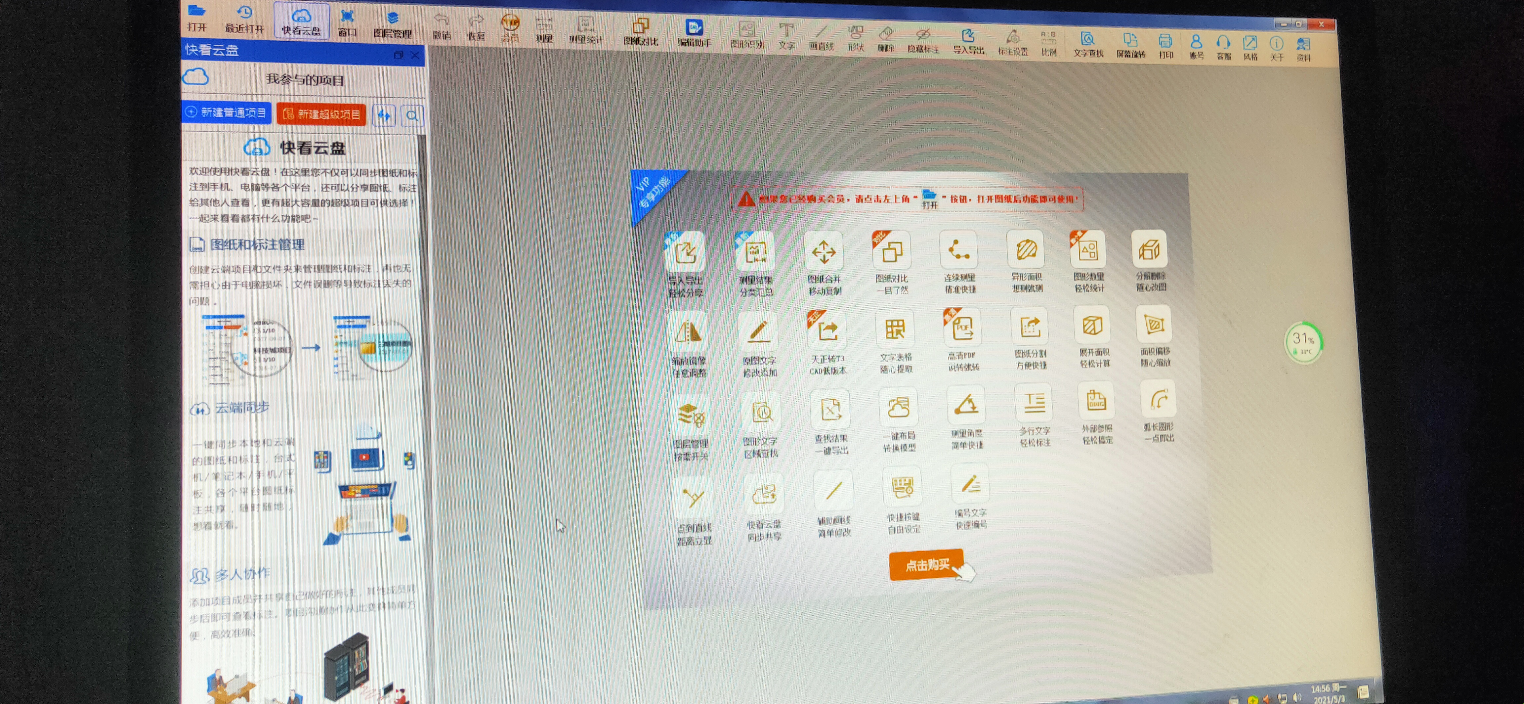Select the 文字表格 随心提取 feature icon
The image size is (1524, 704).
(895, 328)
